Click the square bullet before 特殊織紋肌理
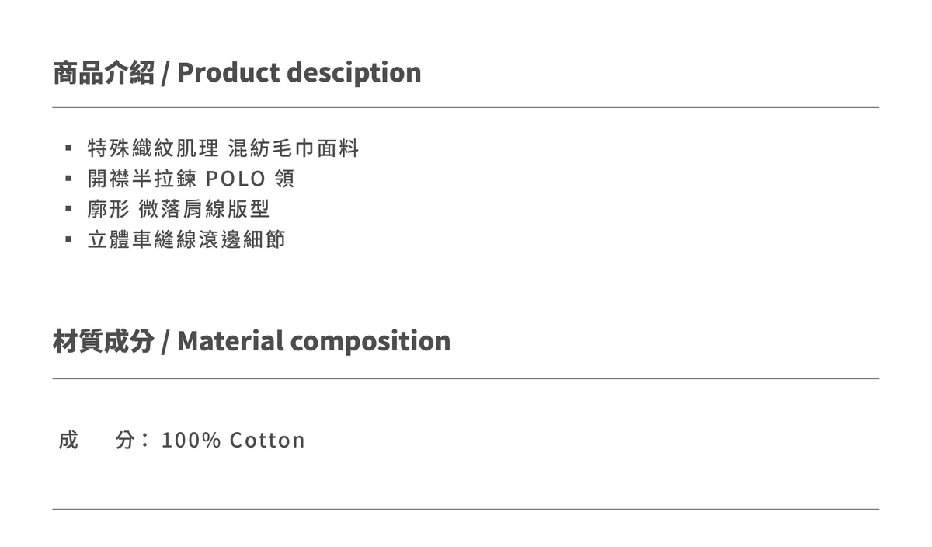The image size is (932, 547). [68, 148]
